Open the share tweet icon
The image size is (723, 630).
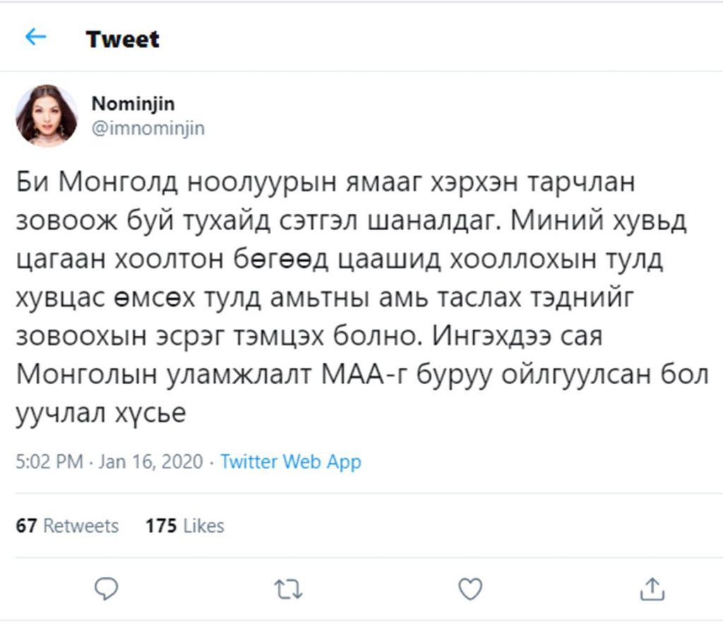(653, 588)
